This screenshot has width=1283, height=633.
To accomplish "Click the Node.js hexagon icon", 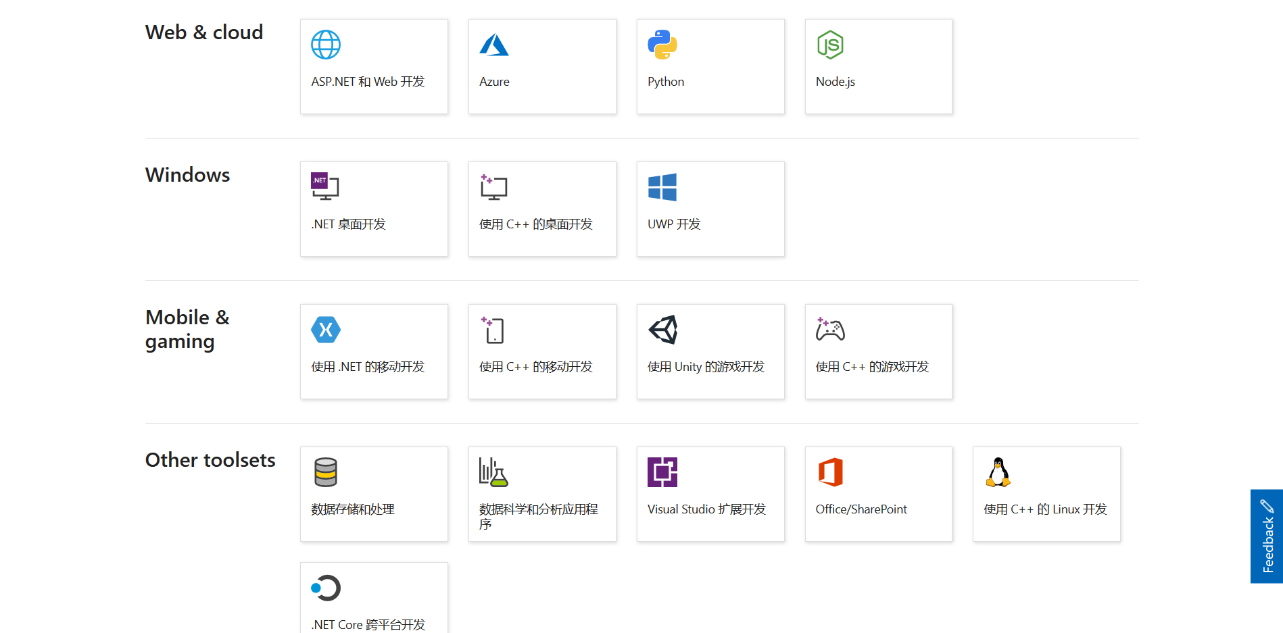I will 830,45.
